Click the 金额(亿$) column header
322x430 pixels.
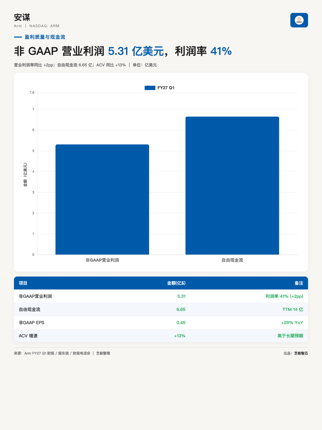[x=176, y=283]
